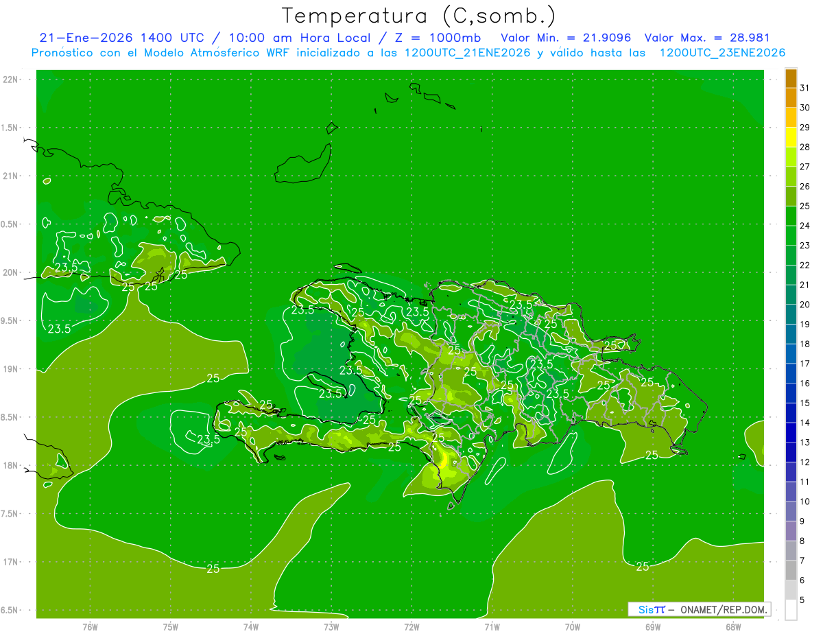Viewport: 823px width, 636px height.
Task: Select the '71W' longitude axis label
Action: pyautogui.click(x=492, y=626)
